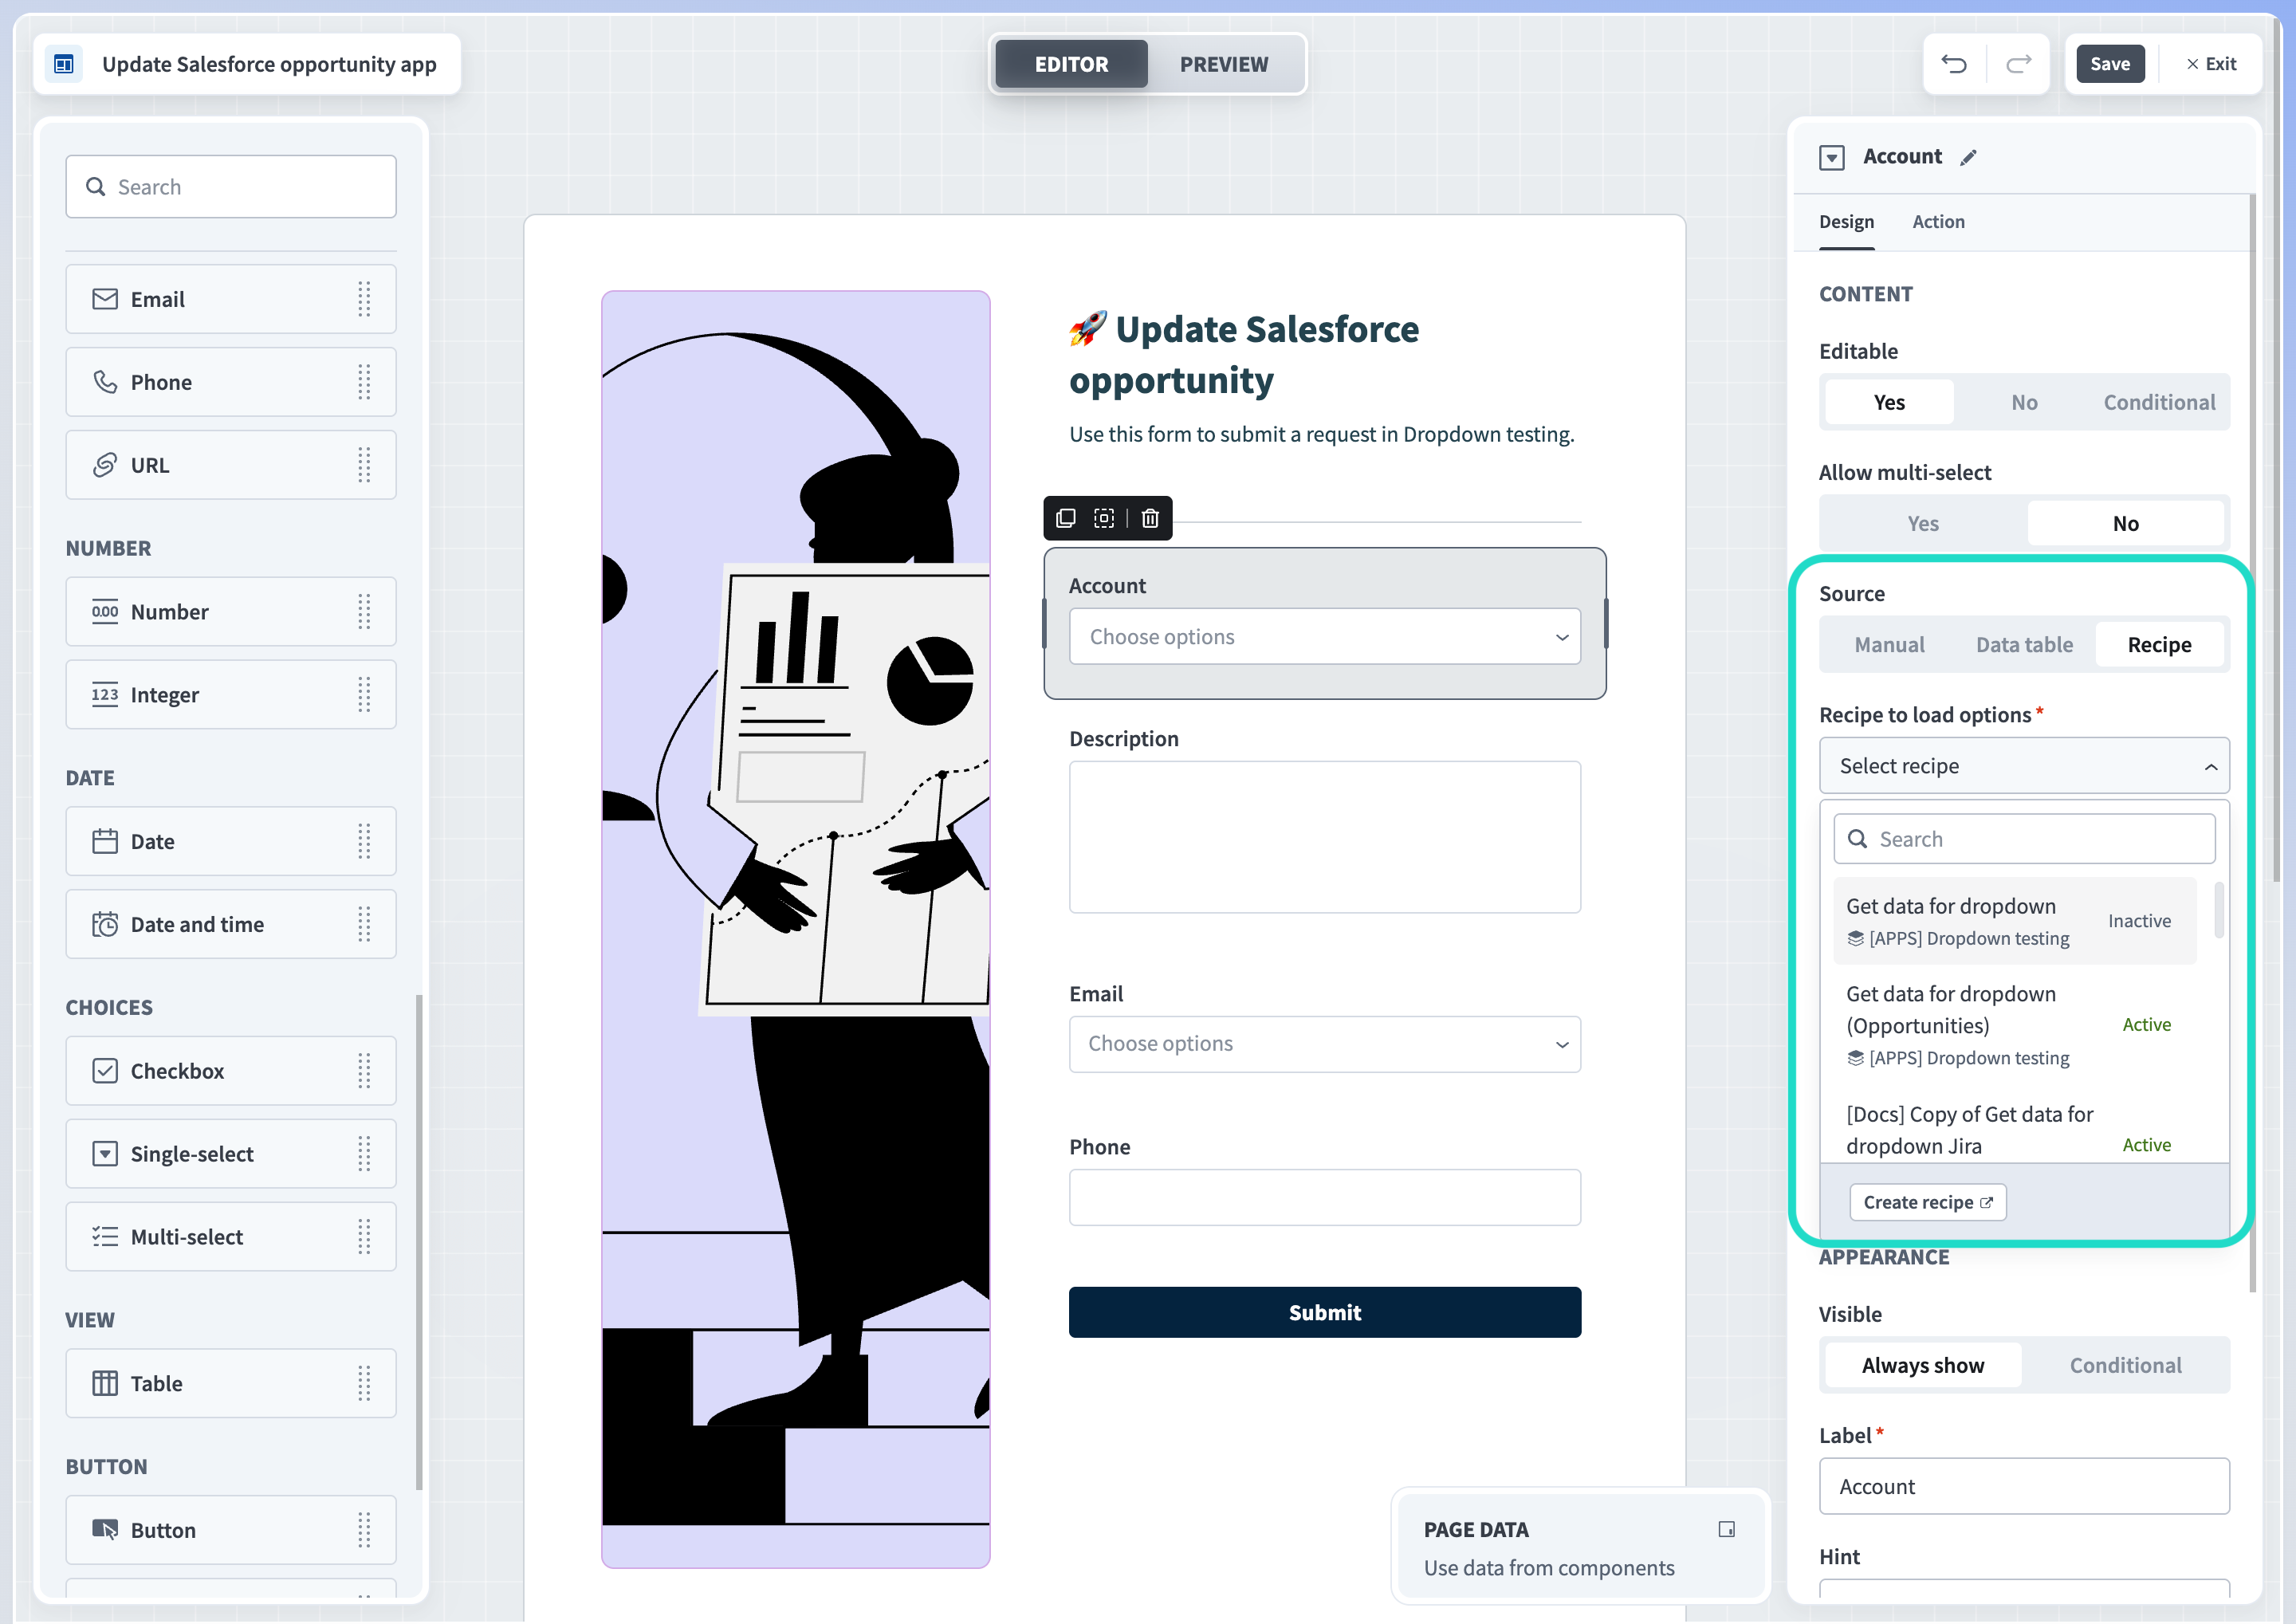The height and width of the screenshot is (1624, 2296).
Task: Select the inactive Get data for dropdown recipe
Action: (2014, 921)
